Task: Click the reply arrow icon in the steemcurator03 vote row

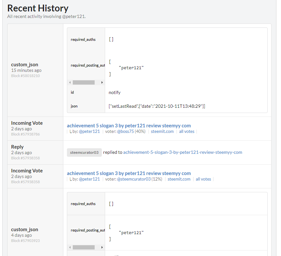Action: coord(70,179)
